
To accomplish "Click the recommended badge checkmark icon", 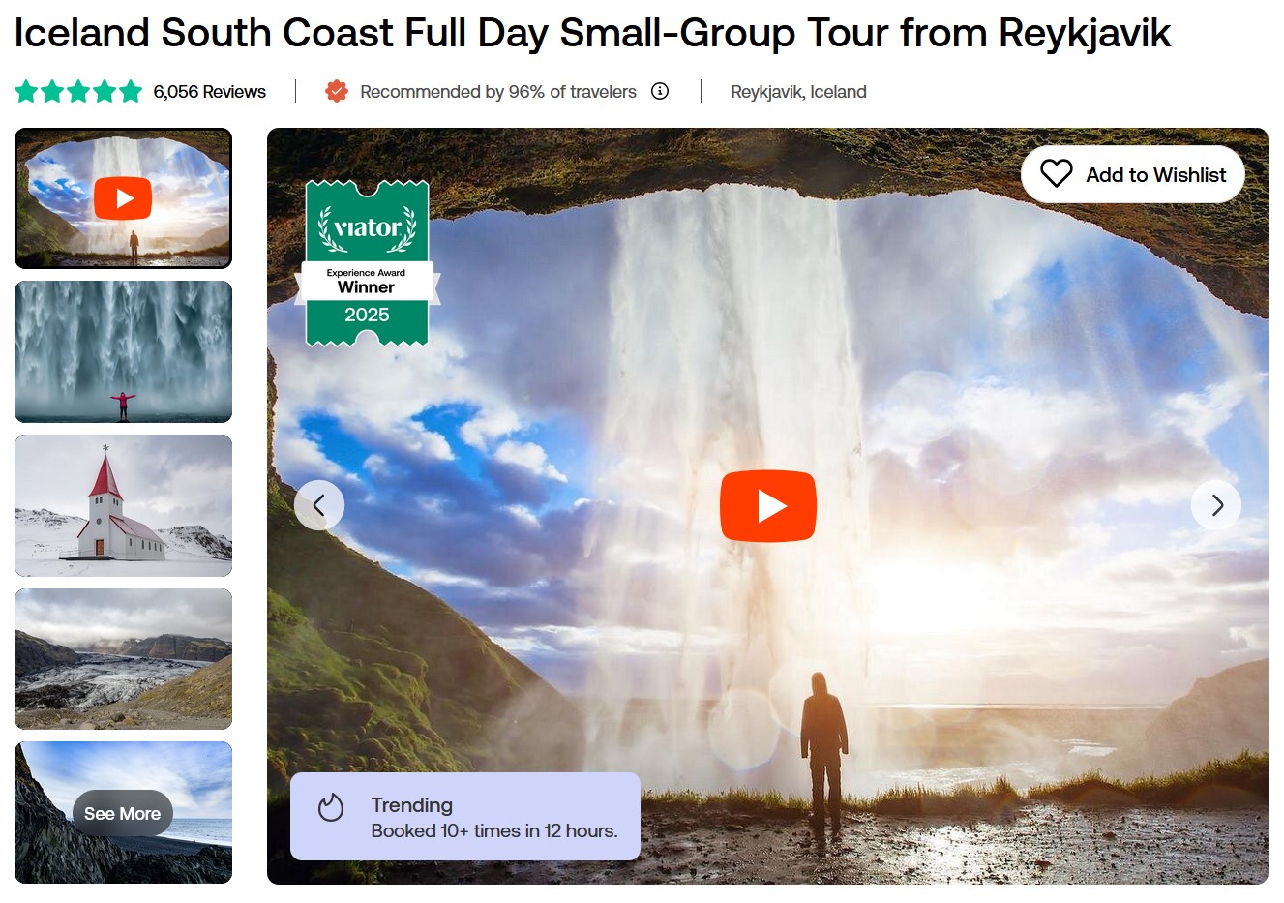I will [x=336, y=91].
